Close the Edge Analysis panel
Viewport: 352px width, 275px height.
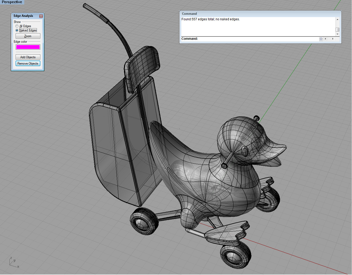coord(41,16)
